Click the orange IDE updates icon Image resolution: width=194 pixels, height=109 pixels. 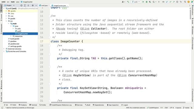click(189, 2)
